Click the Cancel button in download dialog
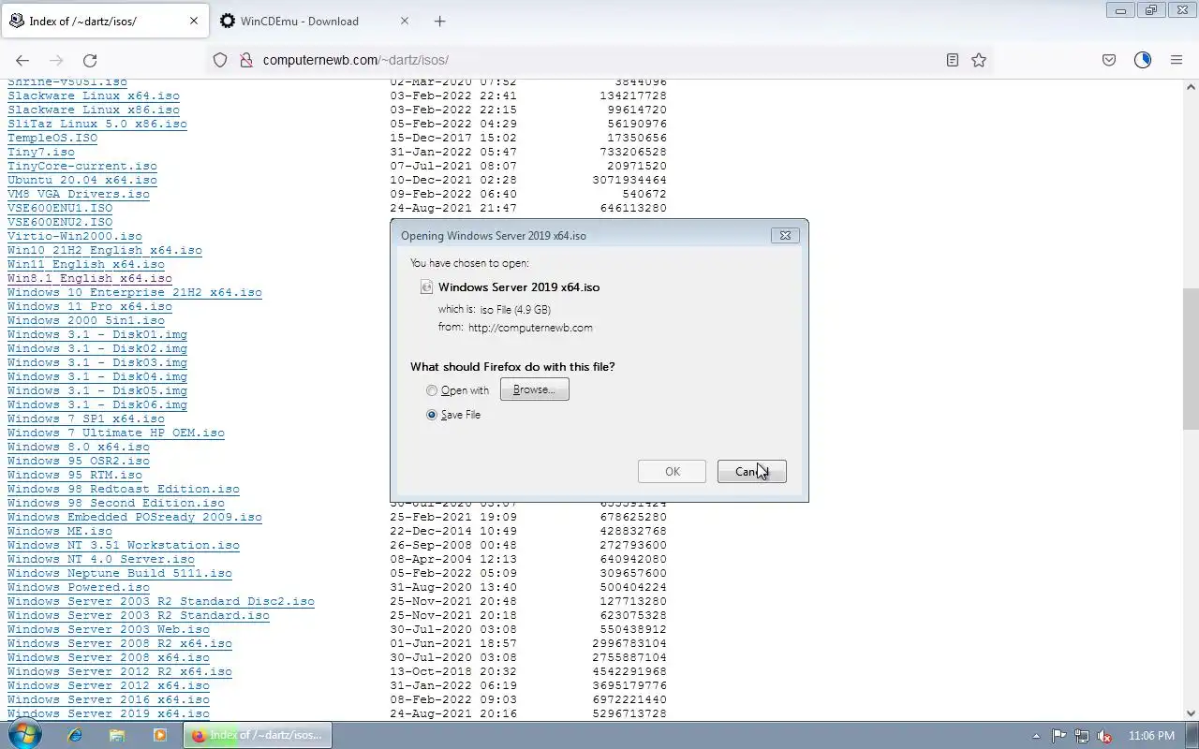Viewport: 1199px width, 749px height. pos(751,471)
